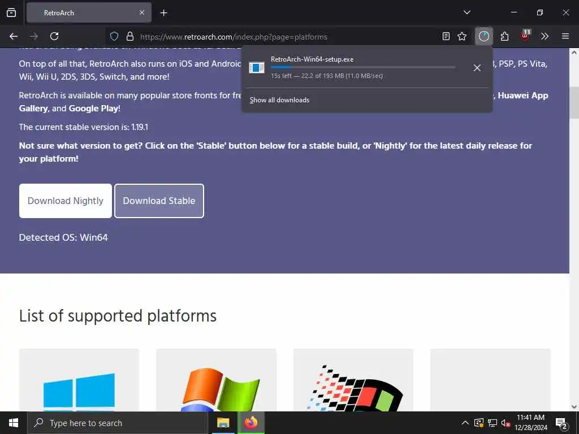Click the Download Stable button

click(159, 201)
